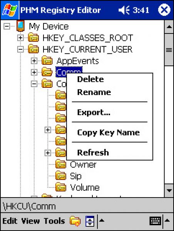This screenshot has width=174, height=231.
Task: Choose Copy Key Name in context menu
Action: point(109,132)
